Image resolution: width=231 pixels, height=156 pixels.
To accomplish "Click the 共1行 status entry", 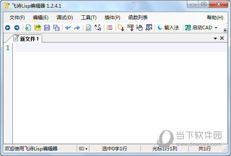I will pyautogui.click(x=205, y=149).
